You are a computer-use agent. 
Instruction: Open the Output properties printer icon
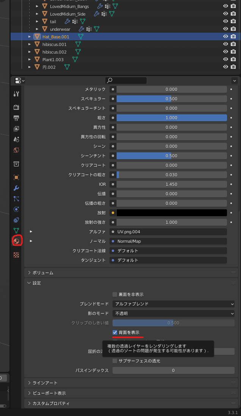pyautogui.click(x=16, y=118)
